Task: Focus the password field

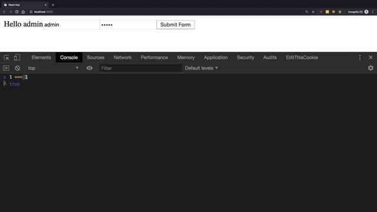Action: coord(128,25)
